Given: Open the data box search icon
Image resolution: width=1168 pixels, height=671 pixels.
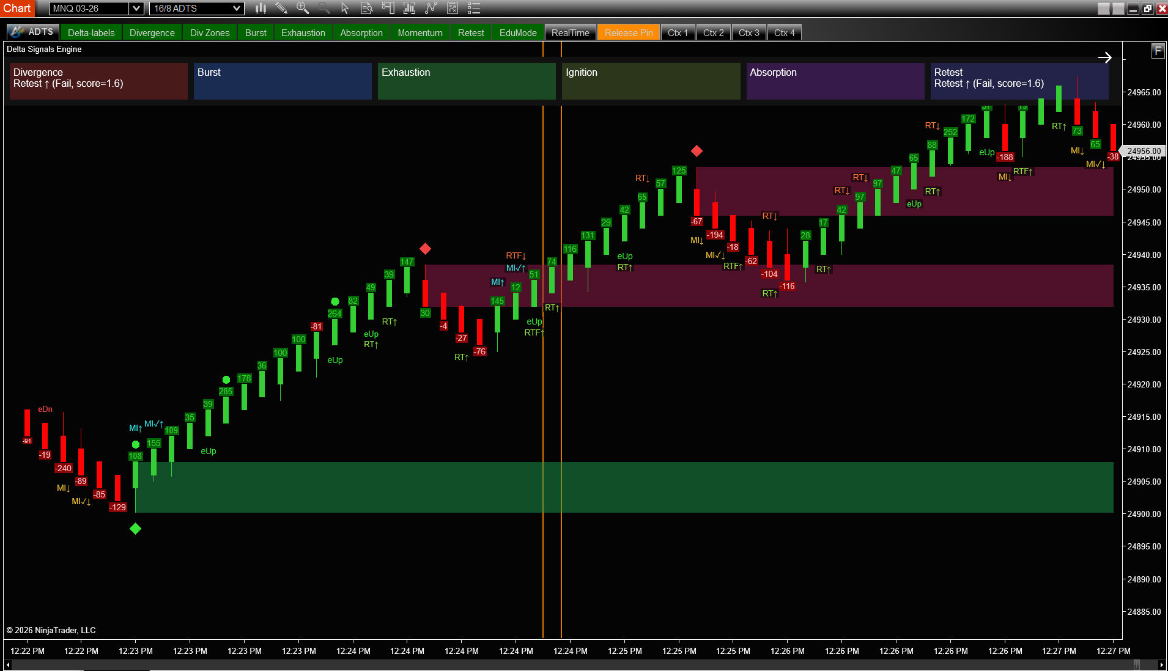Looking at the screenshot, I should coord(367,8).
